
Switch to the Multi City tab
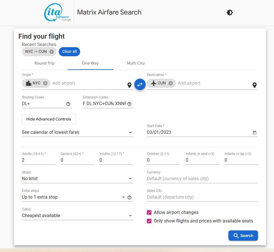pyautogui.click(x=136, y=63)
